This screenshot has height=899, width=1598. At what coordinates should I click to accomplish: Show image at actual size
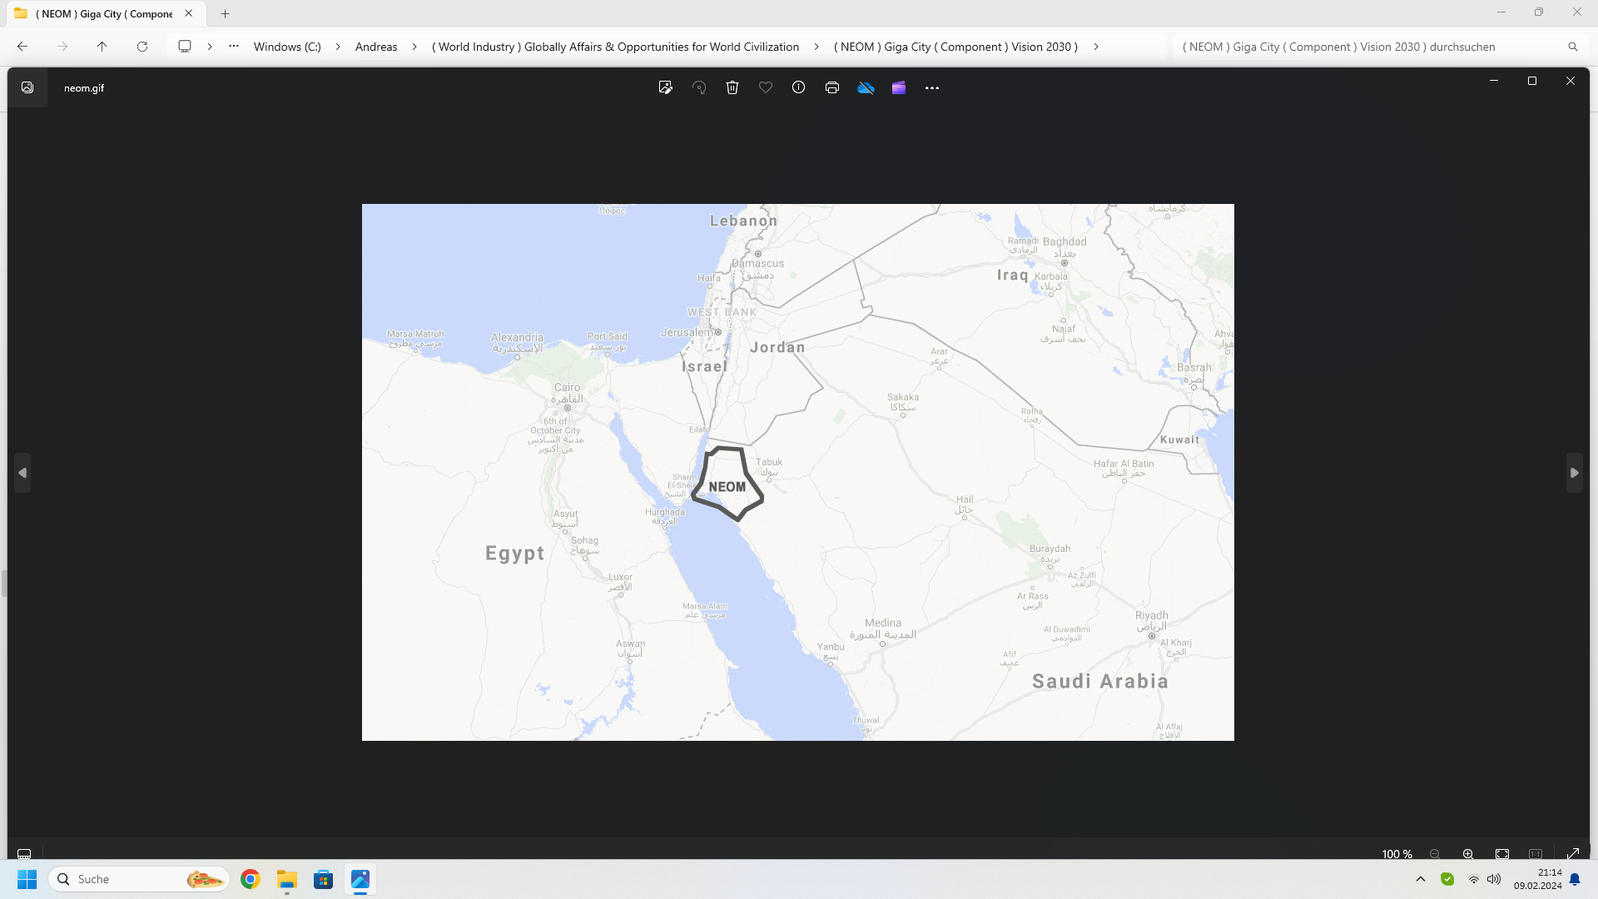click(1536, 854)
